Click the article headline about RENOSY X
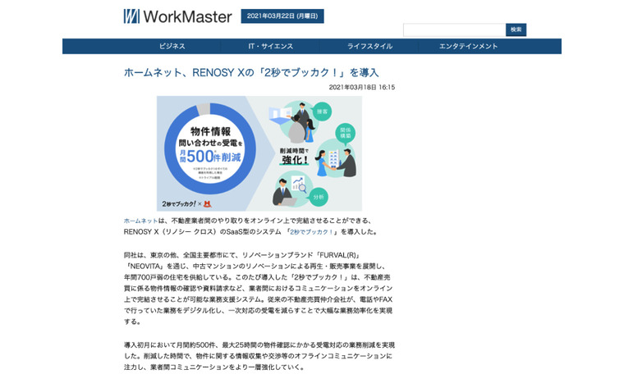Image resolution: width=624 pixels, height=374 pixels. (x=251, y=72)
